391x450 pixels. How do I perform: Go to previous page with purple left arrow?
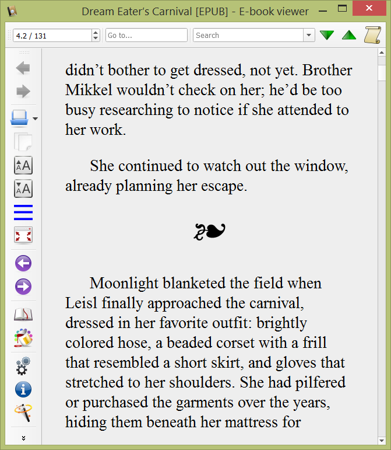click(23, 263)
